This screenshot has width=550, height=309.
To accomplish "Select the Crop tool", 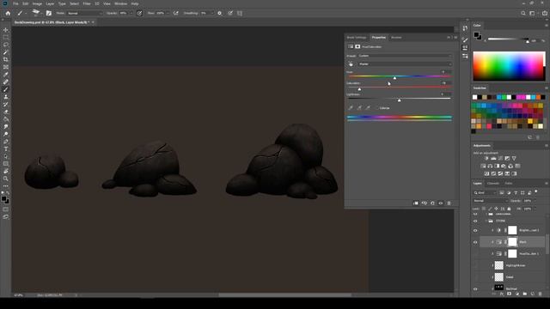I will pos(6,59).
